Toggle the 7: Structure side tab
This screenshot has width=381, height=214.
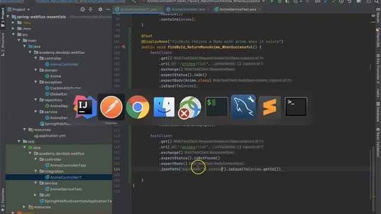click(2, 45)
